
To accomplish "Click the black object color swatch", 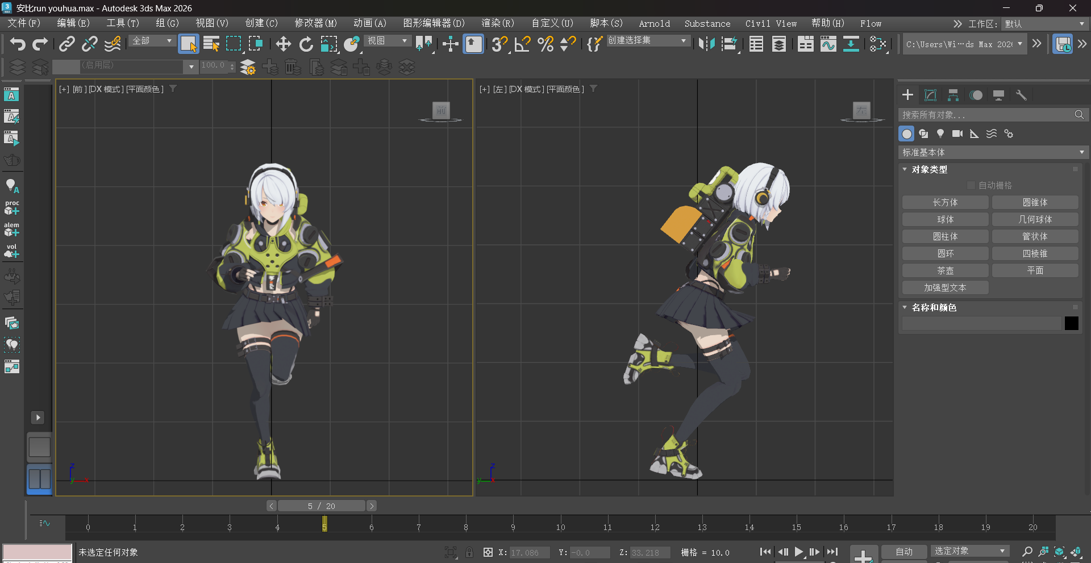I will tap(1071, 323).
